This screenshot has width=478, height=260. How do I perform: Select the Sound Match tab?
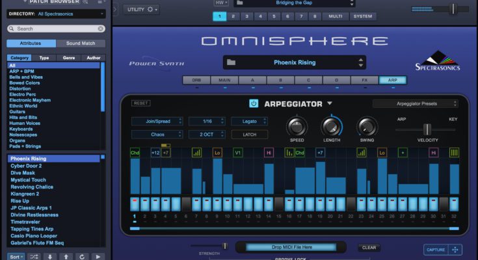80,44
